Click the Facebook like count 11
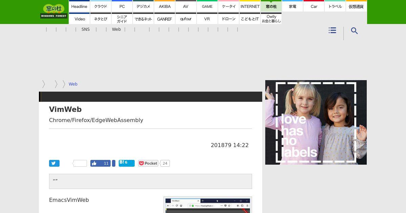The image size is (406, 213). (106, 163)
